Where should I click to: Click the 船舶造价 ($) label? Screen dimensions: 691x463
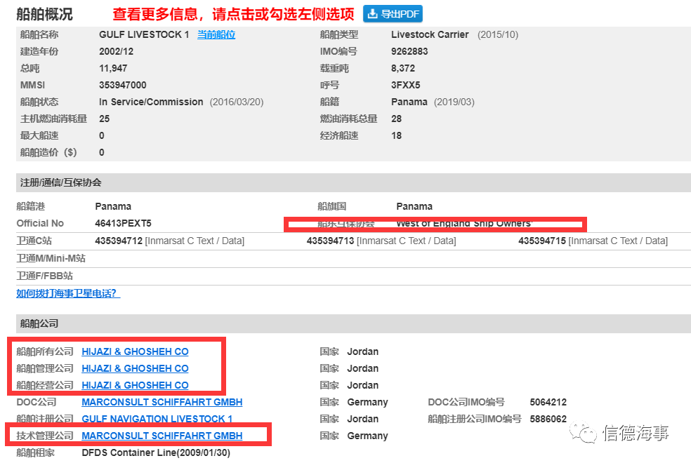click(48, 152)
